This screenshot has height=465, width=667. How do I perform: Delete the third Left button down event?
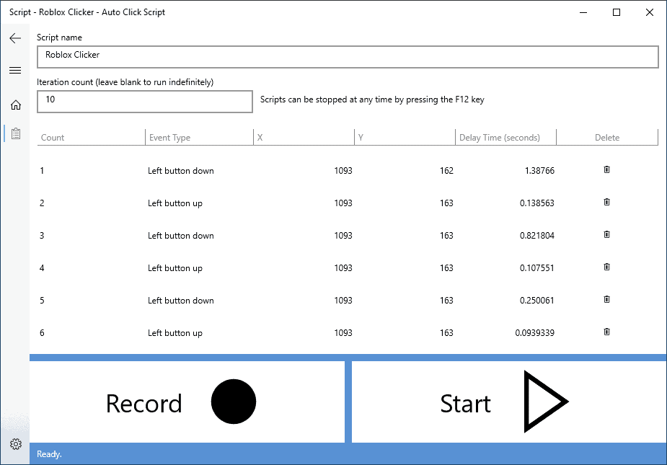coord(606,301)
